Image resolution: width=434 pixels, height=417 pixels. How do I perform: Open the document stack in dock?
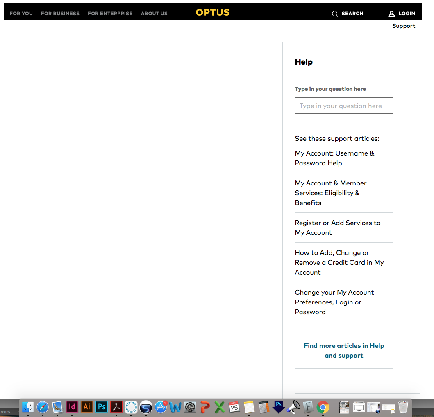pyautogui.click(x=344, y=407)
